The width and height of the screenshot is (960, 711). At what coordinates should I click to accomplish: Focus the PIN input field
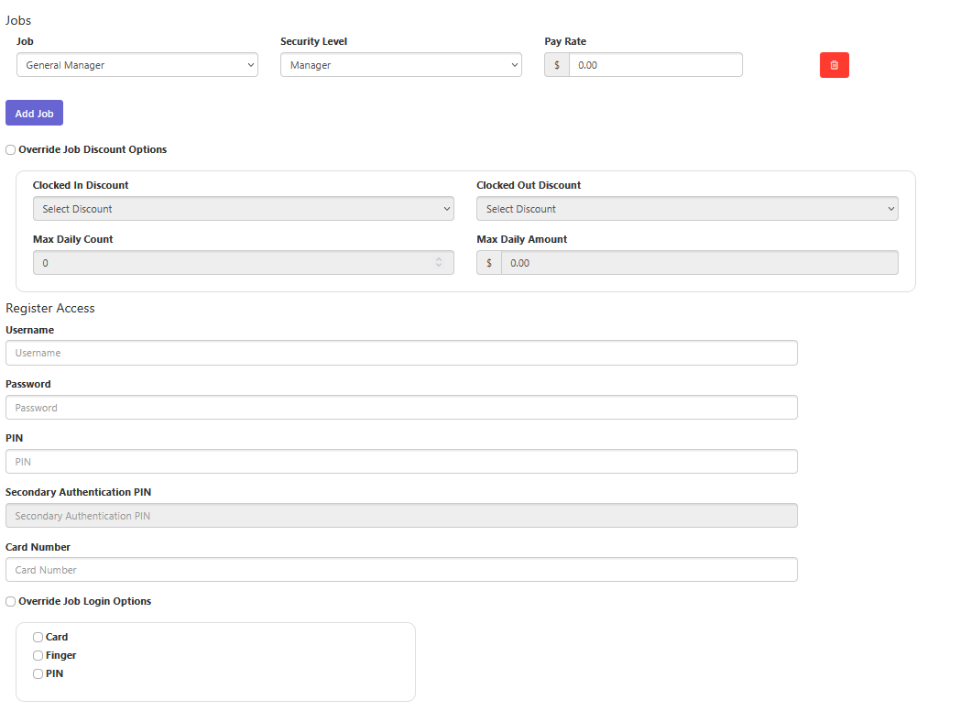click(x=401, y=462)
